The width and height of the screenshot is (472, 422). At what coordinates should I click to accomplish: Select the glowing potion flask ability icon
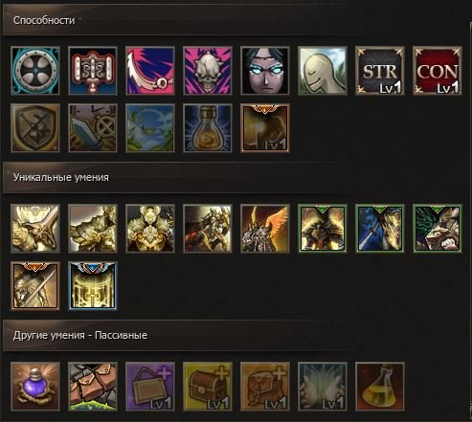[208, 128]
